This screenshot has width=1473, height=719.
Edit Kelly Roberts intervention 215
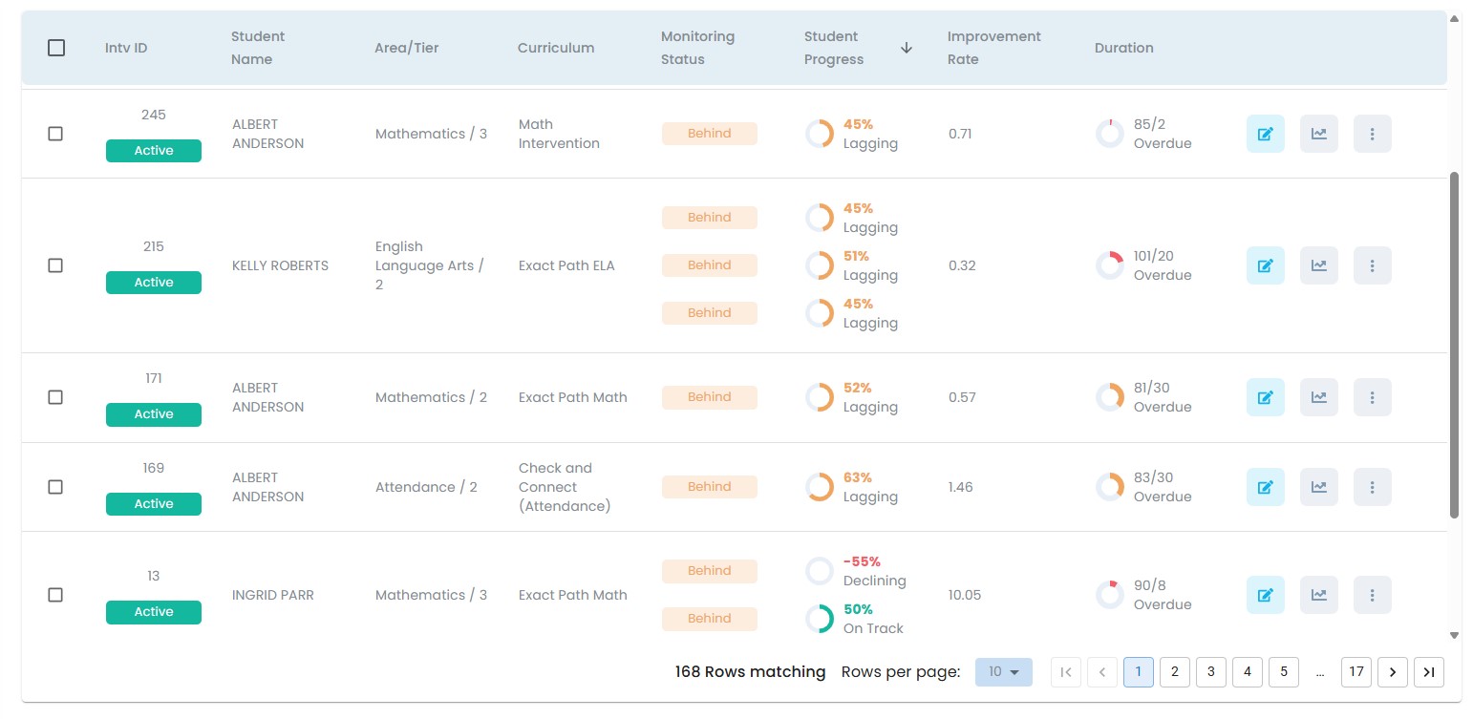(1265, 265)
